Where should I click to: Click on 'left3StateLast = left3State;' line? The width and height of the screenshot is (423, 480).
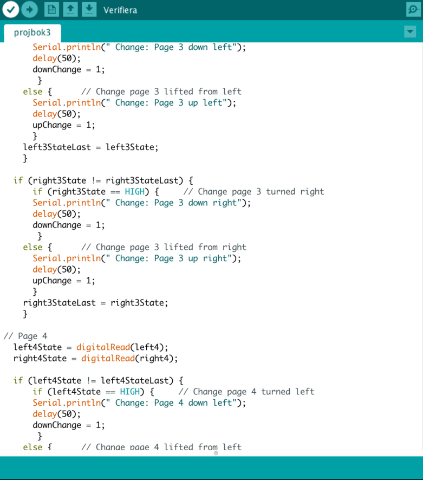coord(90,147)
